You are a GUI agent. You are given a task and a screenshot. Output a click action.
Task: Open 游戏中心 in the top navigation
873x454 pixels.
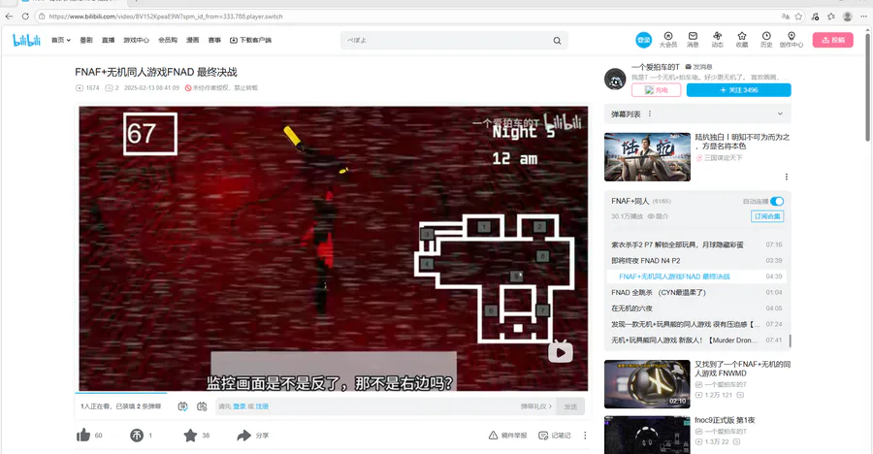(x=137, y=40)
